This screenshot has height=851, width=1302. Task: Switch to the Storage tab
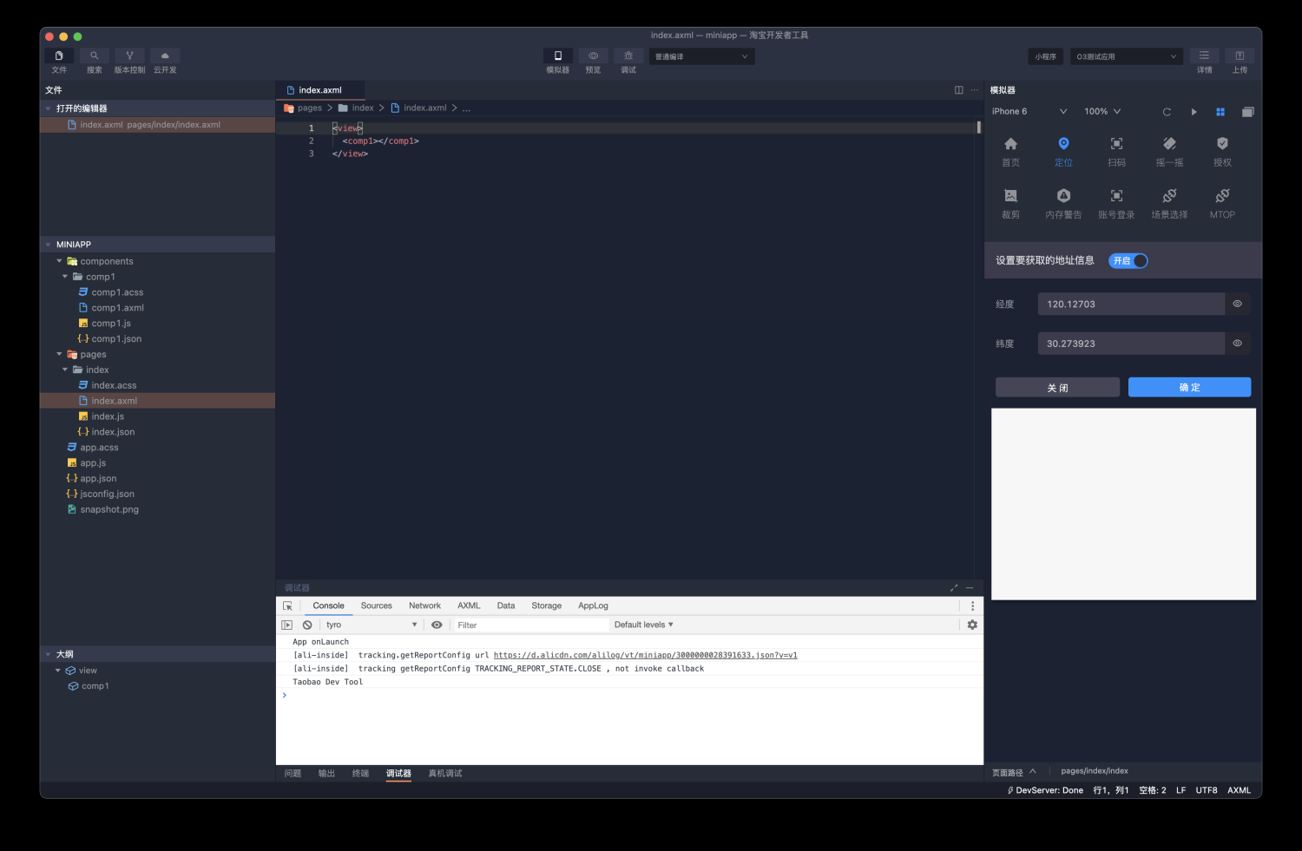[x=546, y=606]
